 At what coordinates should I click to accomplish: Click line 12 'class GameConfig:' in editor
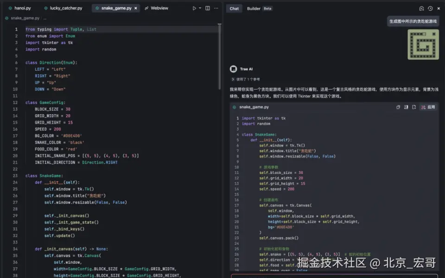coord(45,103)
